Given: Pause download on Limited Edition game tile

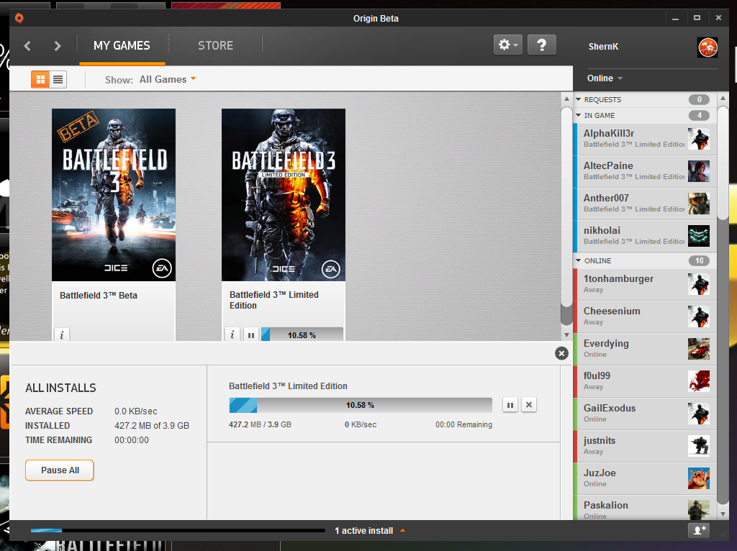Looking at the screenshot, I should [x=250, y=334].
